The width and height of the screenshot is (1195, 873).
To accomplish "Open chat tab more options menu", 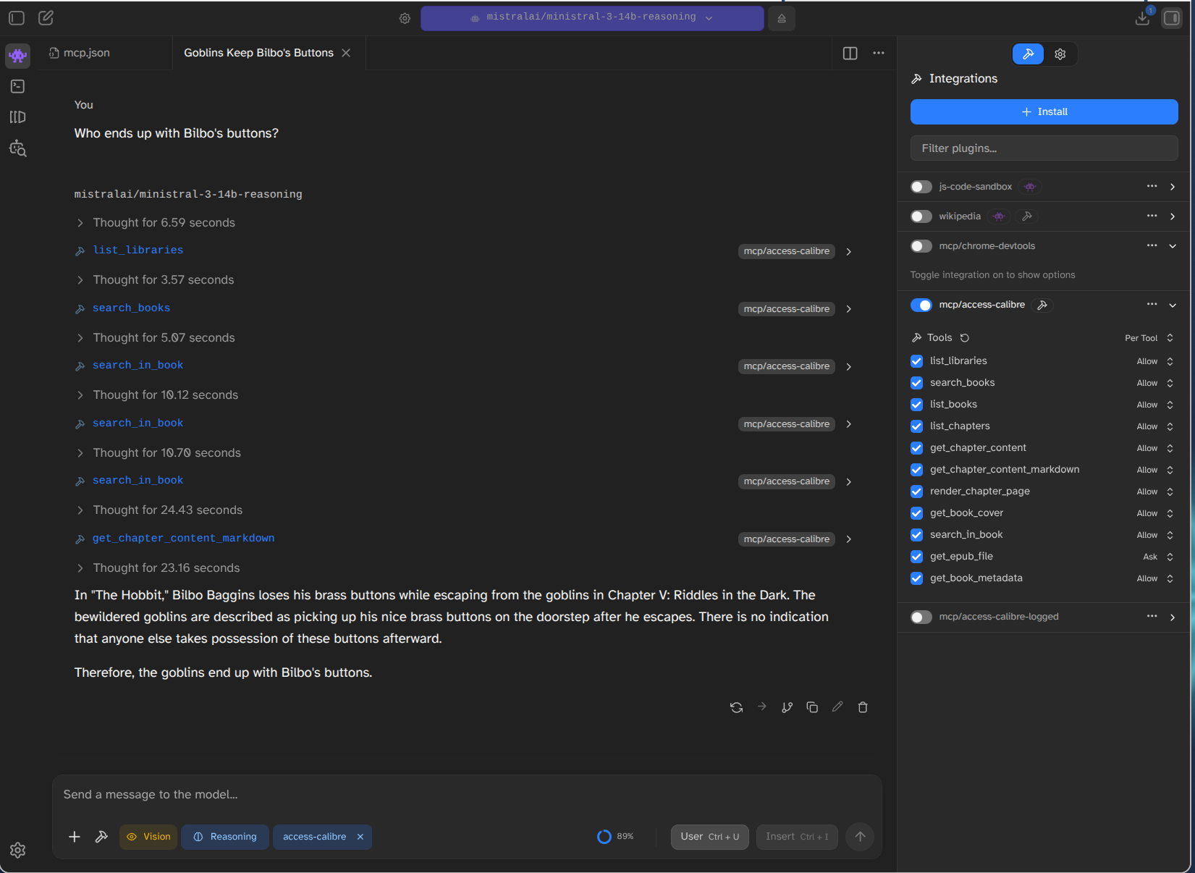I will 879,53.
